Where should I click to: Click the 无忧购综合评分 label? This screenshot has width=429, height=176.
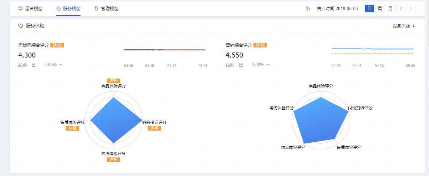pyautogui.click(x=33, y=45)
